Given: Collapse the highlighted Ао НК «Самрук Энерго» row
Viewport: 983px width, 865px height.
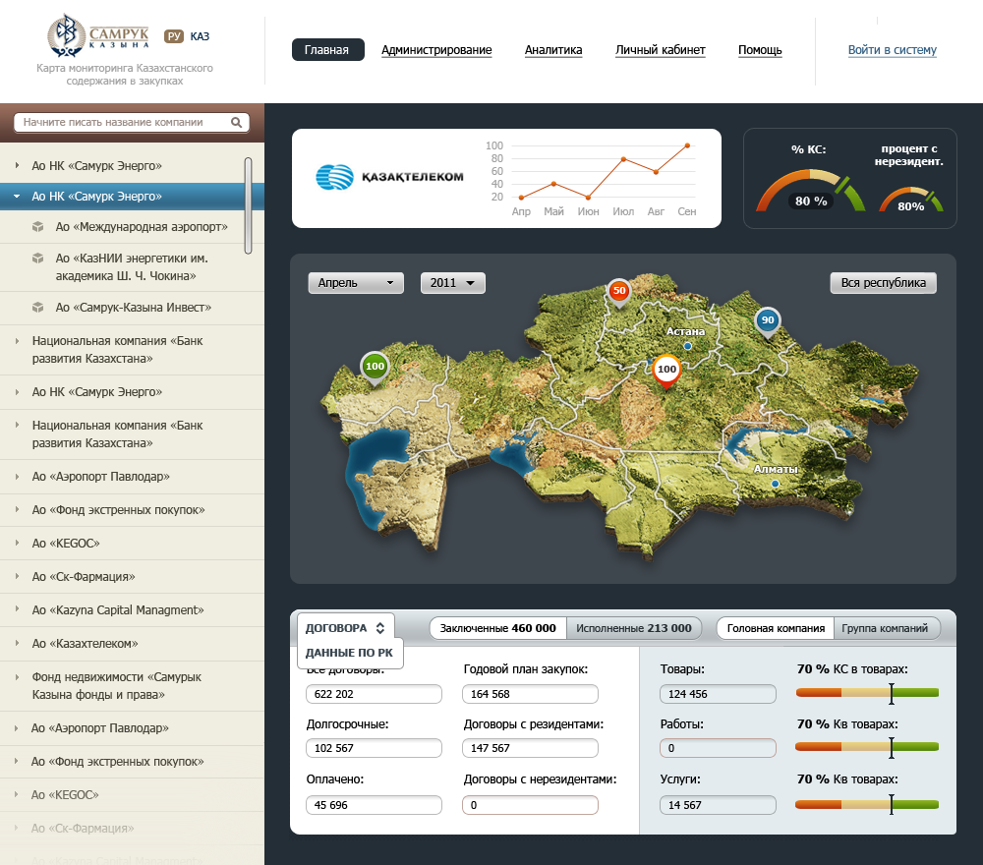Looking at the screenshot, I should (17, 197).
